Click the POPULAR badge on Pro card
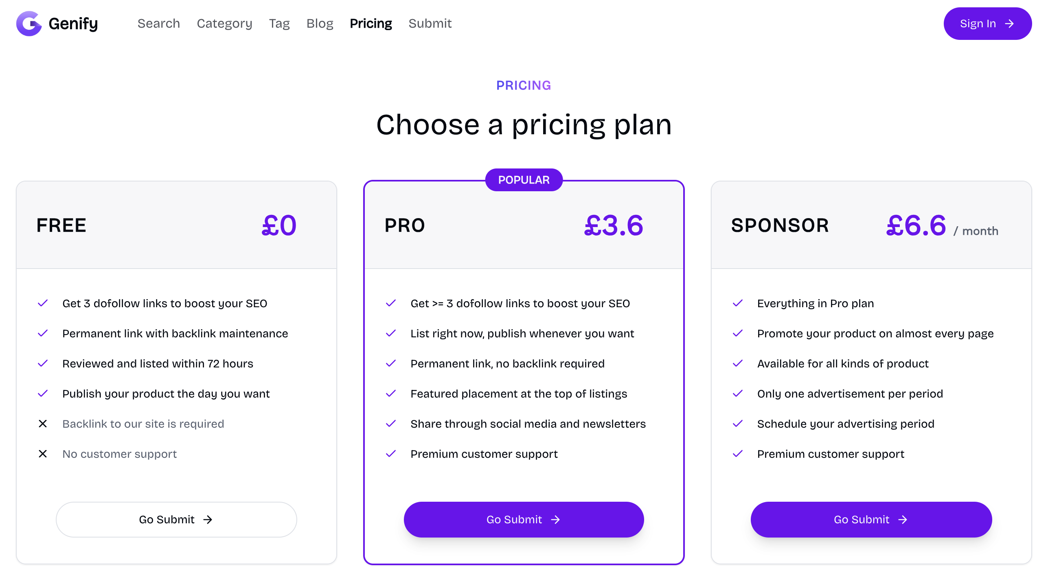 (524, 180)
